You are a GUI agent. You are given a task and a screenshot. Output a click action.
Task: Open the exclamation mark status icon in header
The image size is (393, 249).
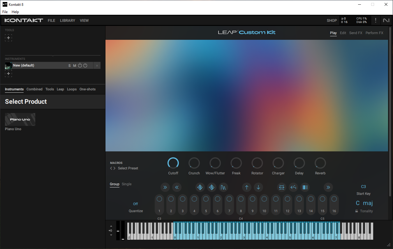click(376, 20)
